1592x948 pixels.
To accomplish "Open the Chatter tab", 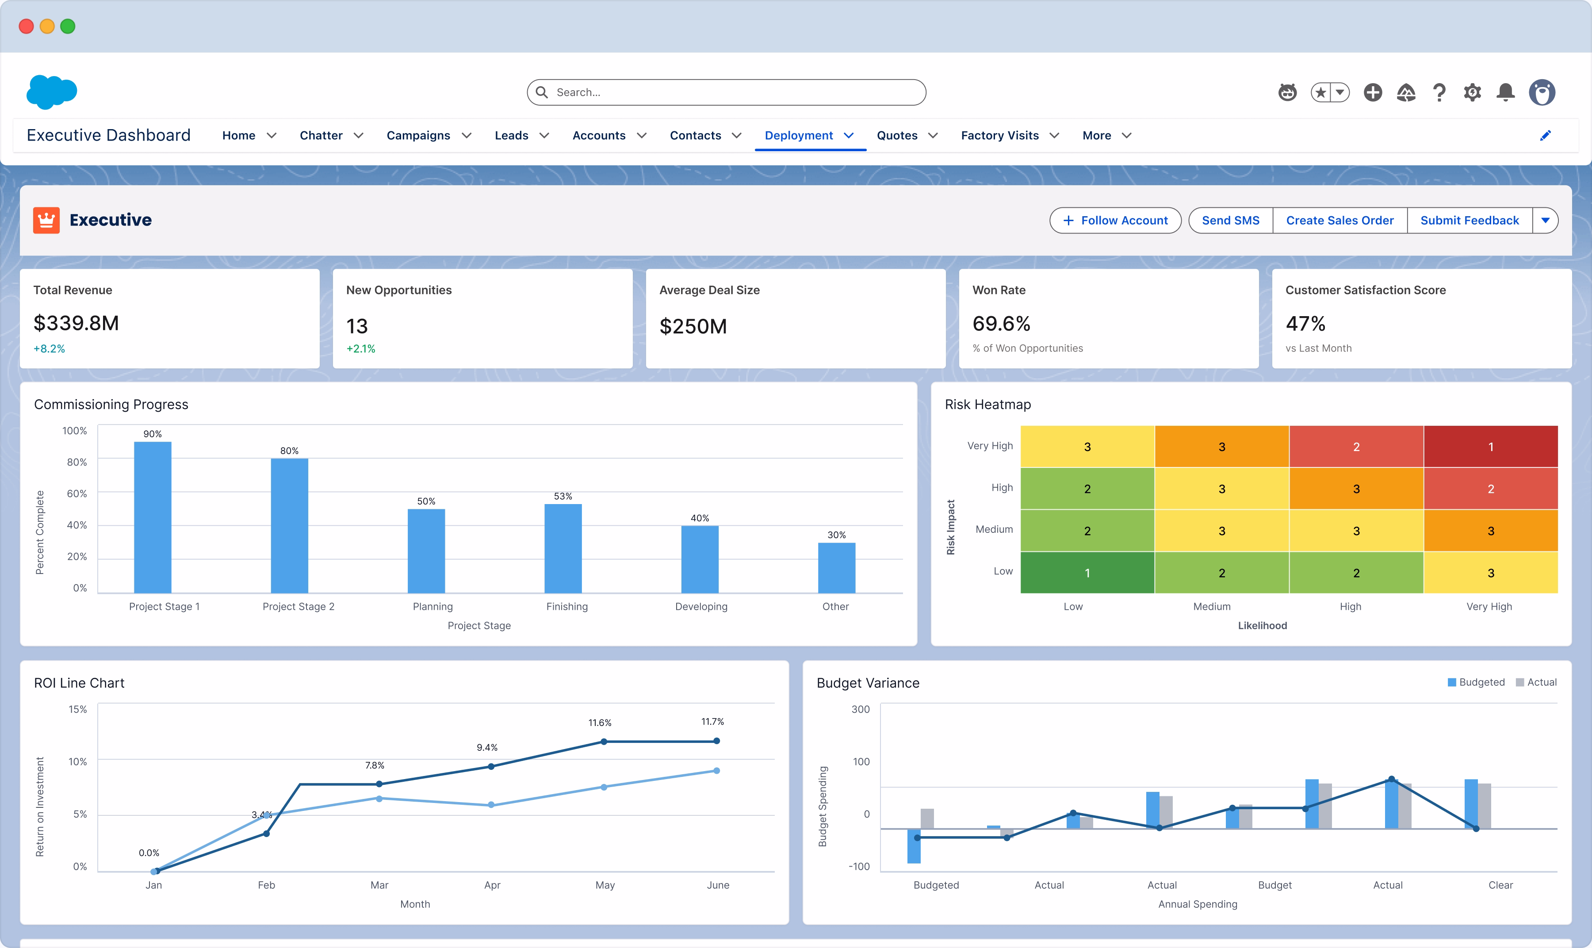I will (321, 135).
